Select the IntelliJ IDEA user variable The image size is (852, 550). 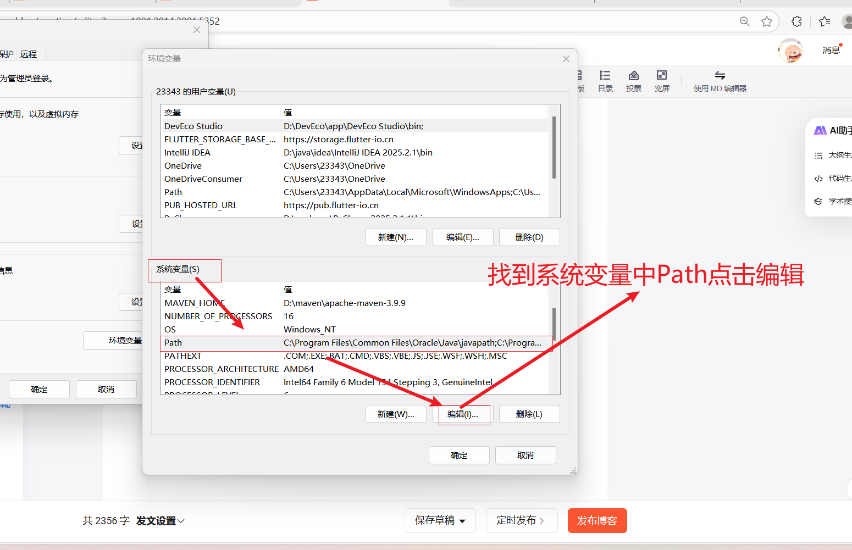pos(355,153)
